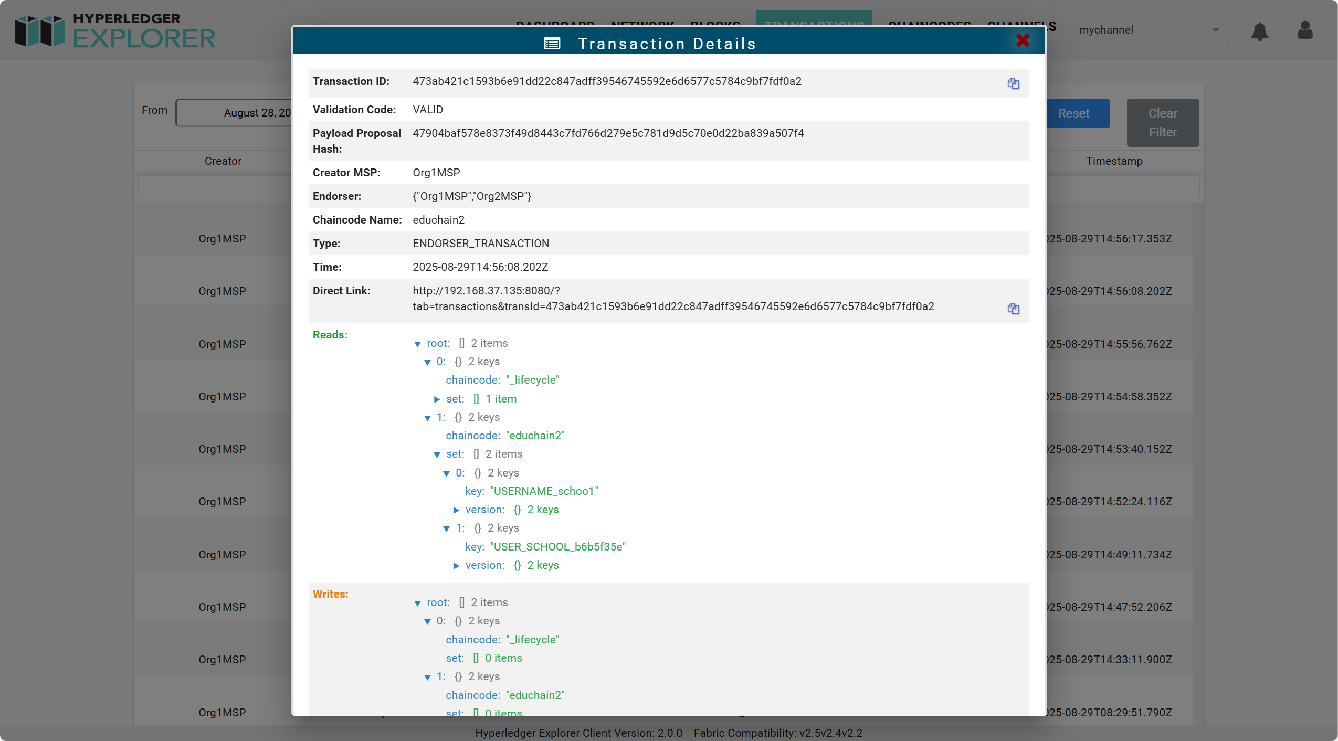The height and width of the screenshot is (741, 1338).
Task: Click Reads chaincode value "educhain2"
Action: coord(535,436)
